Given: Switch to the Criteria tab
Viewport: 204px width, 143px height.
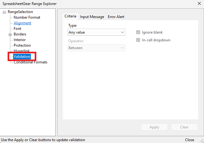Looking at the screenshot, I should 70,16.
